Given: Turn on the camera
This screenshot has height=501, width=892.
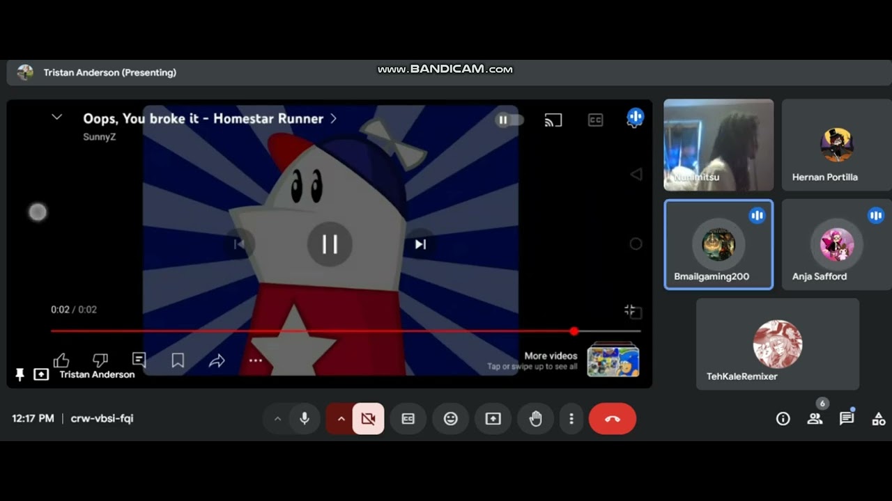Looking at the screenshot, I should point(368,419).
